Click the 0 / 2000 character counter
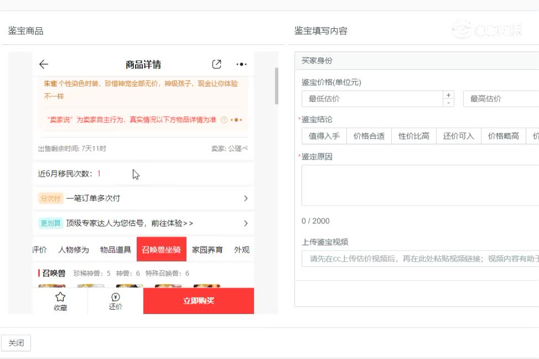Image resolution: width=539 pixels, height=359 pixels. [x=315, y=221]
